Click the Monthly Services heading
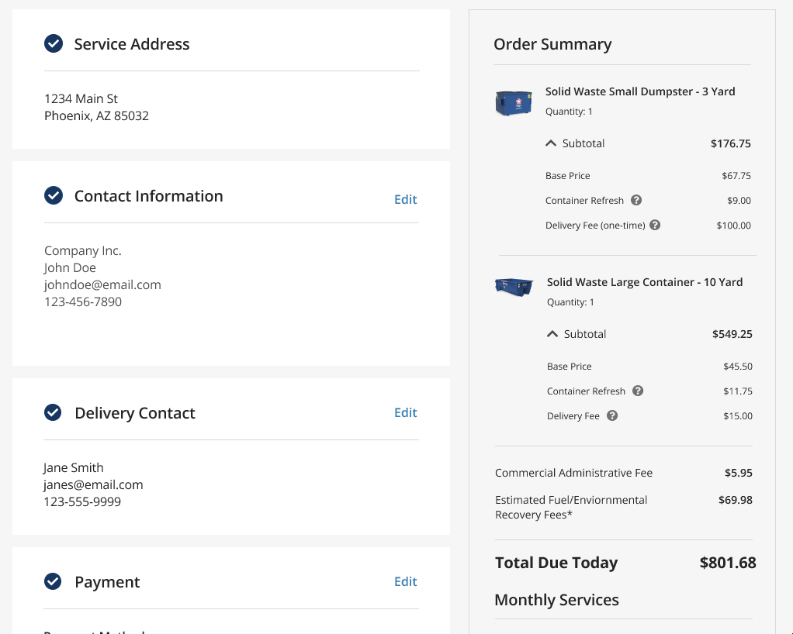 (556, 600)
